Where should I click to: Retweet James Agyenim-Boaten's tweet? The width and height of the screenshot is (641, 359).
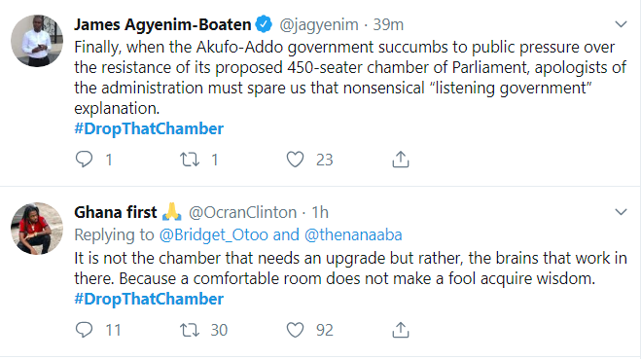pyautogui.click(x=190, y=159)
